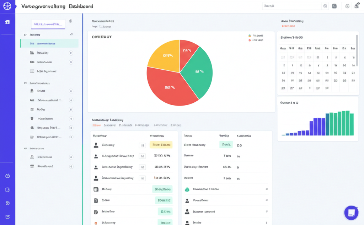Click the last icon at the purple sidebar's bottom
The width and height of the screenshot is (364, 225).
[x=7, y=217]
